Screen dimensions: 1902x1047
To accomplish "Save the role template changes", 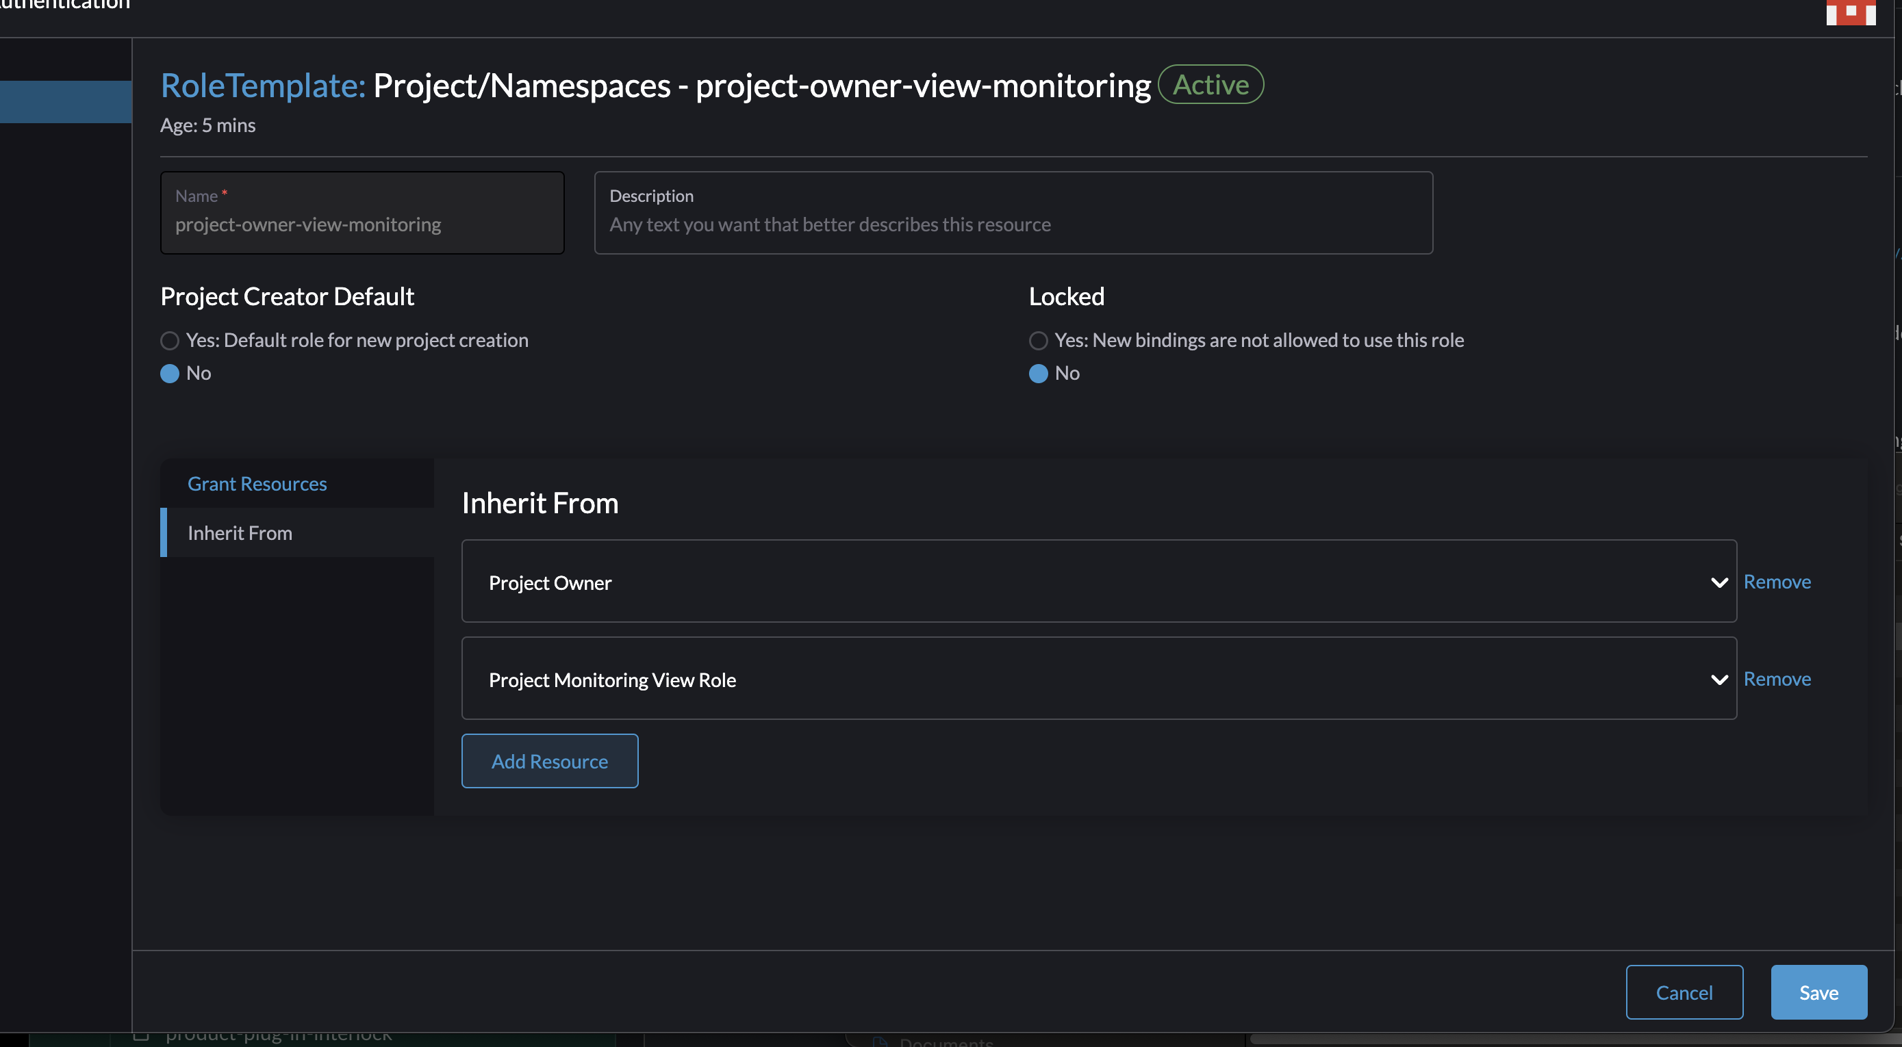I will (1818, 992).
